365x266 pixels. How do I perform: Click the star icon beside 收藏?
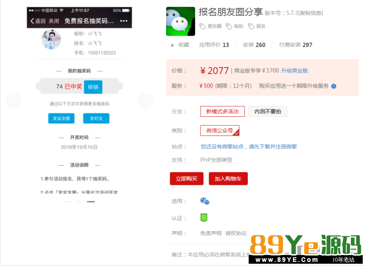pyautogui.click(x=172, y=45)
